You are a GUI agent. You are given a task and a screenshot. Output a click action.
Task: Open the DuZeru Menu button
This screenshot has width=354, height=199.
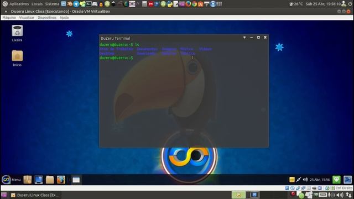tap(11, 180)
